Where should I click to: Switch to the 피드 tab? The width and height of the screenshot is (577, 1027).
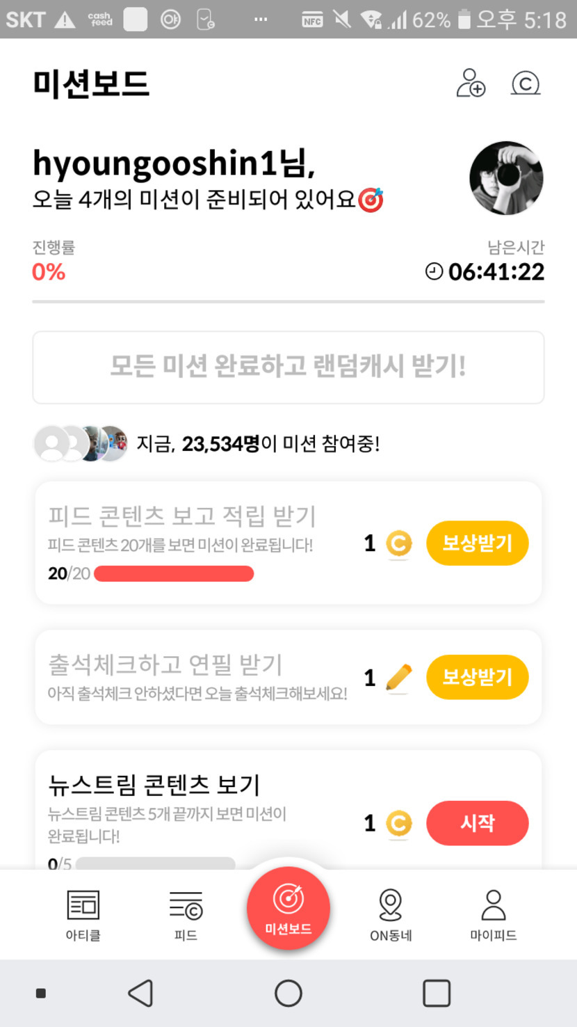coord(186,915)
